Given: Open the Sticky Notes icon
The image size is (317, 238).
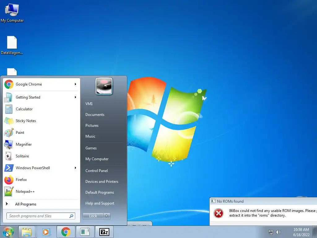Looking at the screenshot, I should [x=9, y=121].
